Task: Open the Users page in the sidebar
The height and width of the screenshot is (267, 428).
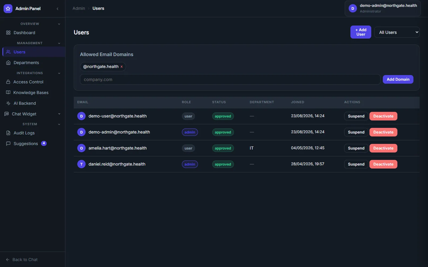Action: tap(34, 52)
